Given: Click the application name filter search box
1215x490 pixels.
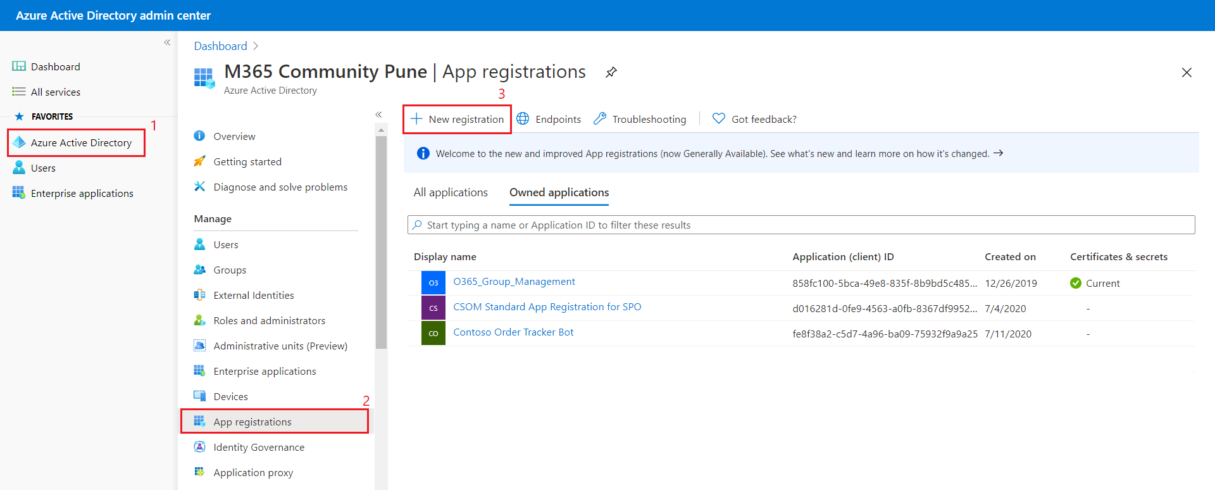Looking at the screenshot, I should click(801, 225).
